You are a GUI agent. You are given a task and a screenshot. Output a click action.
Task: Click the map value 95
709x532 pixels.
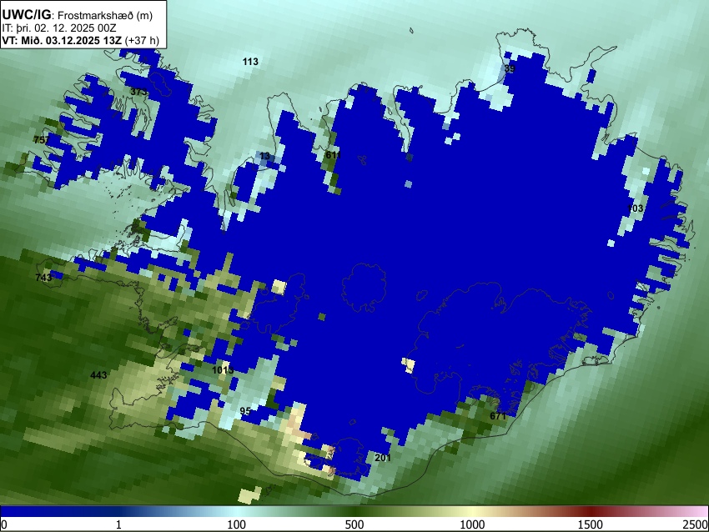[245, 411]
